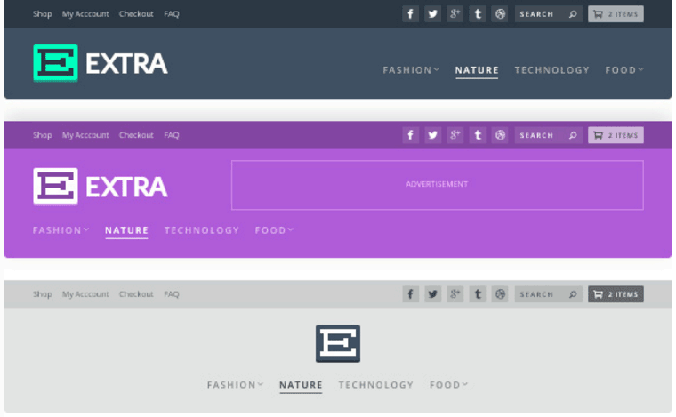Click Tumblr icon in the purple header

(478, 135)
